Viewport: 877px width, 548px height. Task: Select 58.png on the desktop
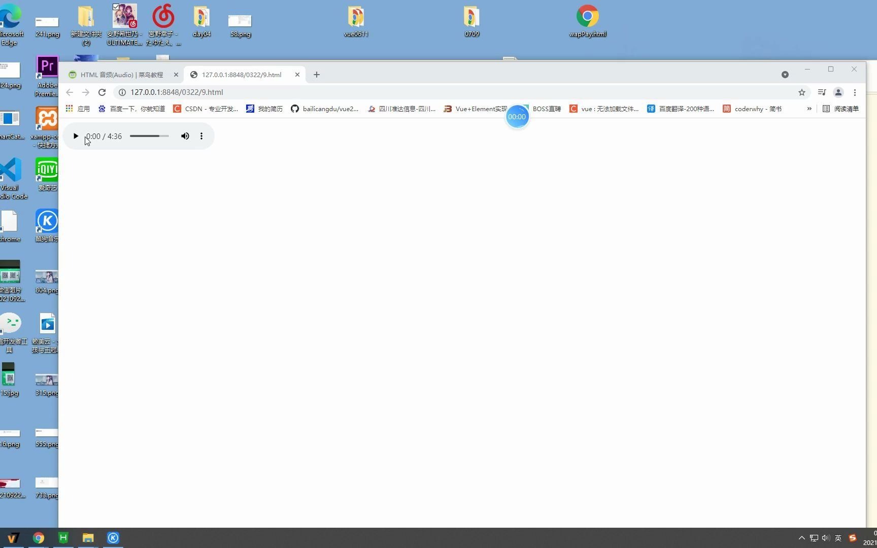240,25
